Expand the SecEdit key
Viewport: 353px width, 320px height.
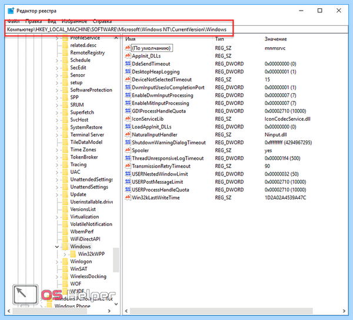[57, 68]
